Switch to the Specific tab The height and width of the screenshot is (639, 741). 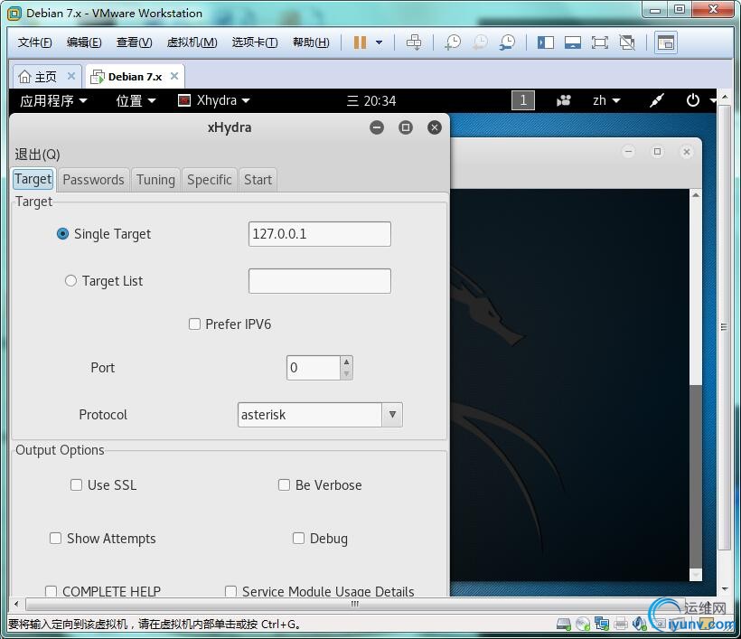210,180
